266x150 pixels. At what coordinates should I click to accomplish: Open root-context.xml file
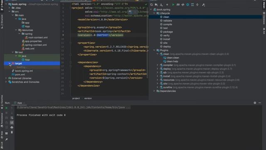38,37
